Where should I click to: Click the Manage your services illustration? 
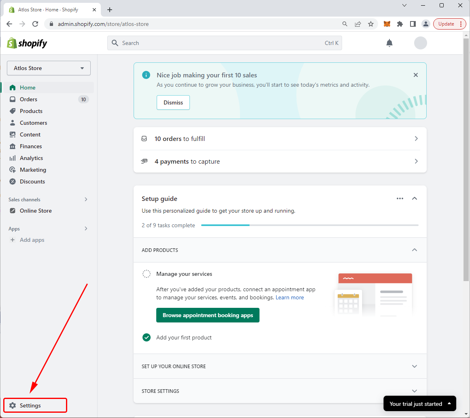point(373,294)
